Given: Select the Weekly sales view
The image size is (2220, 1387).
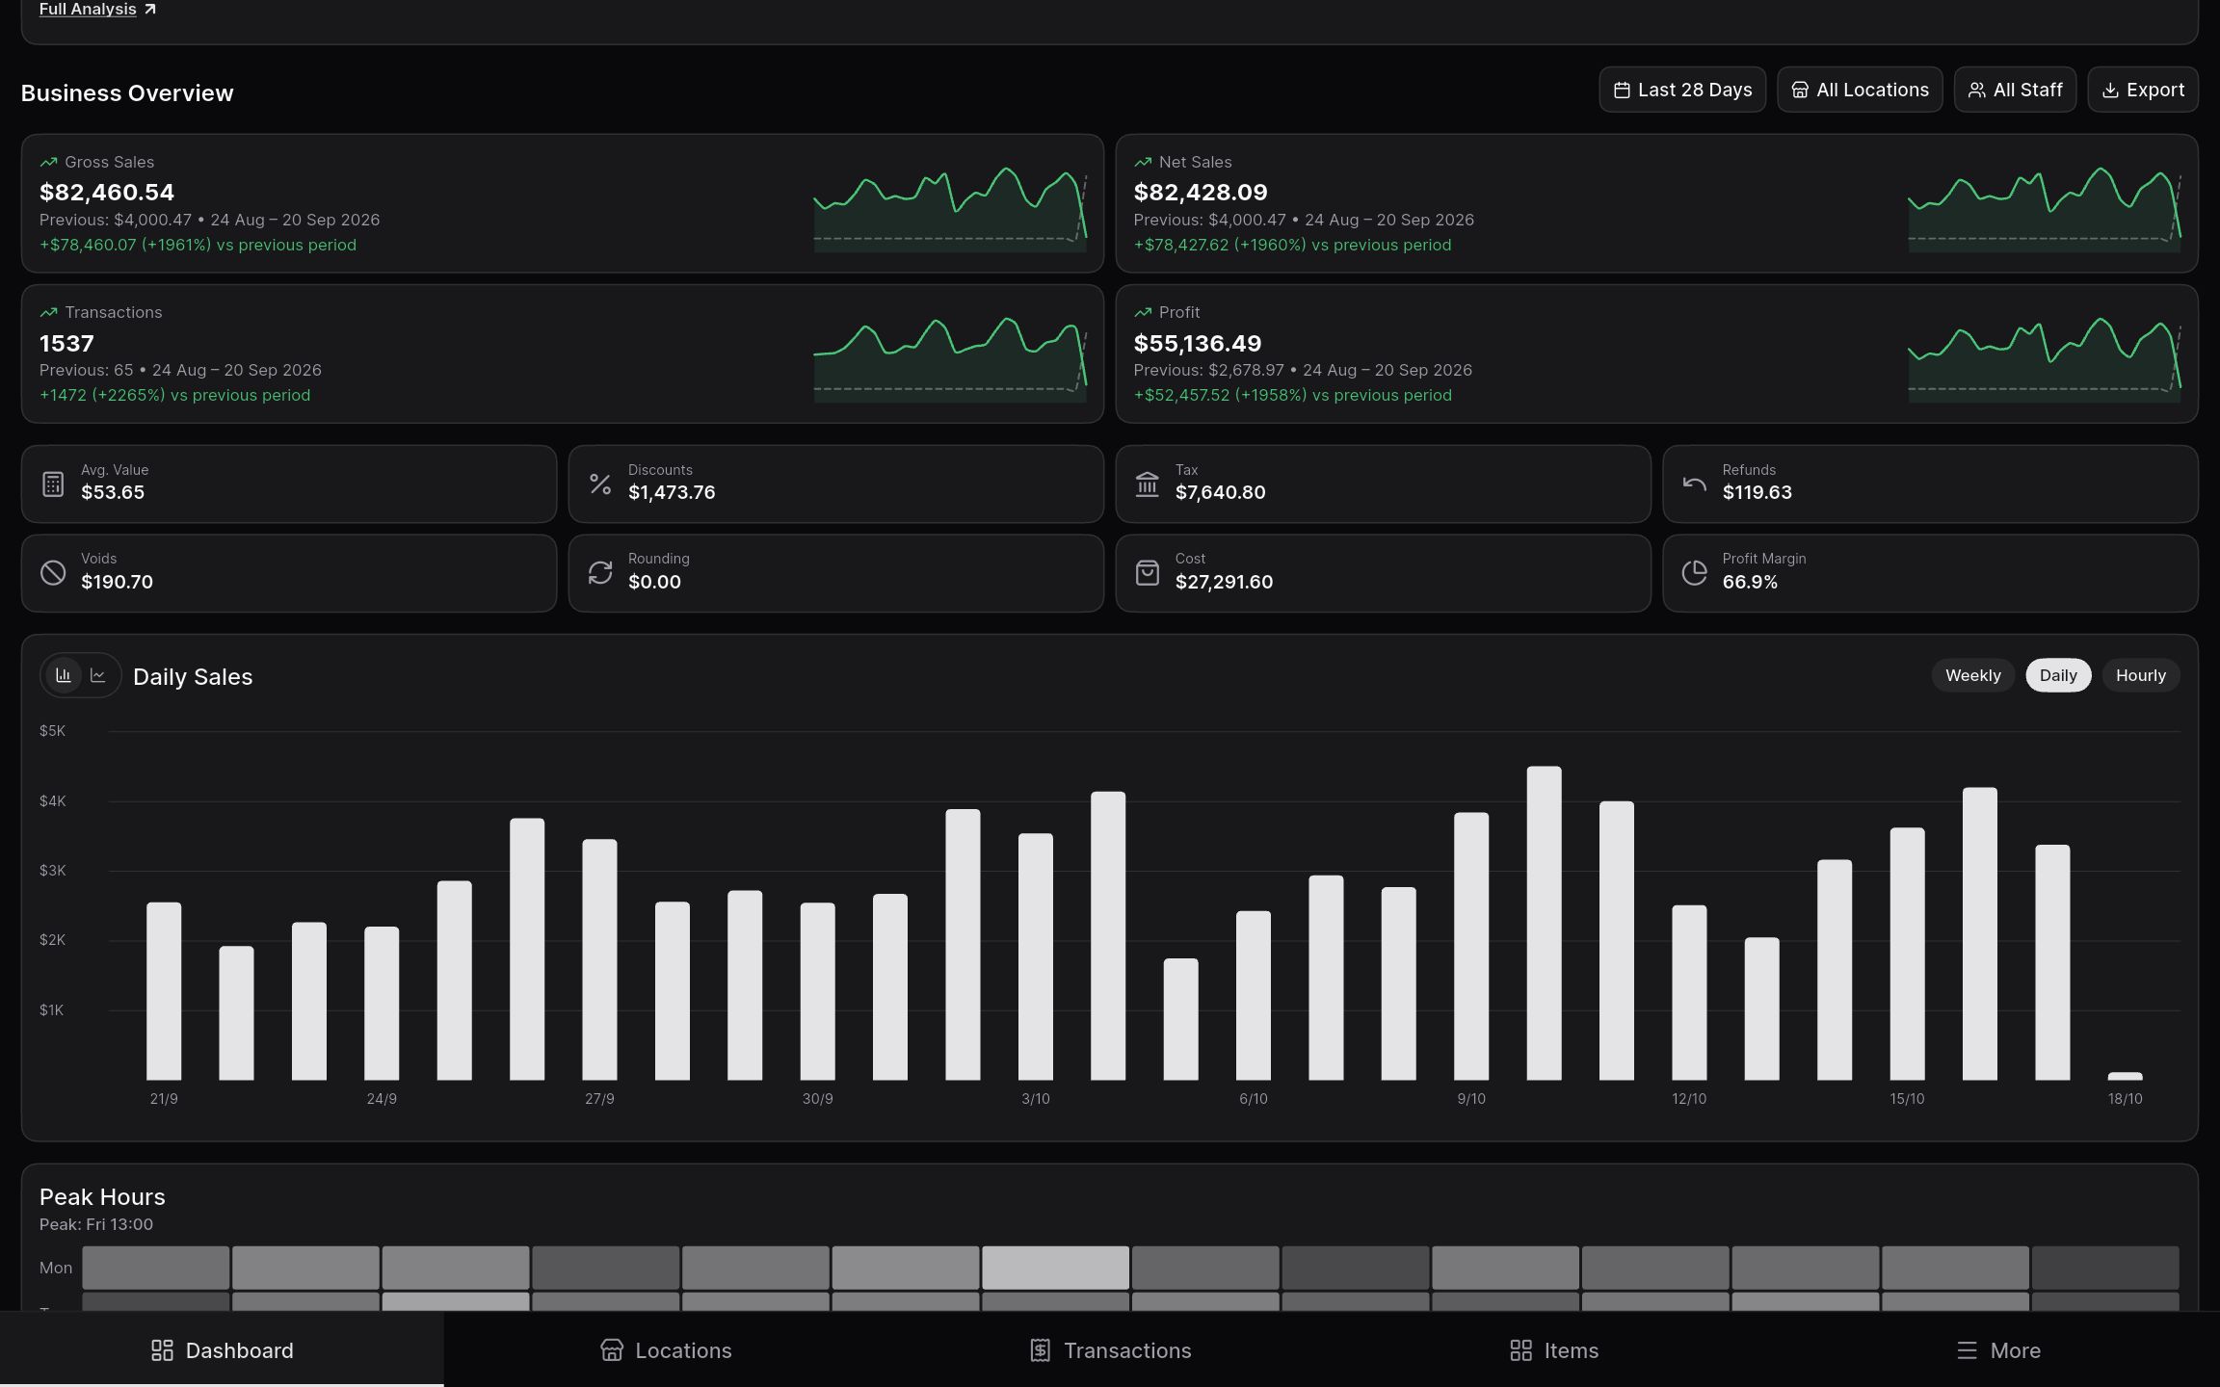Looking at the screenshot, I should pos(1972,675).
